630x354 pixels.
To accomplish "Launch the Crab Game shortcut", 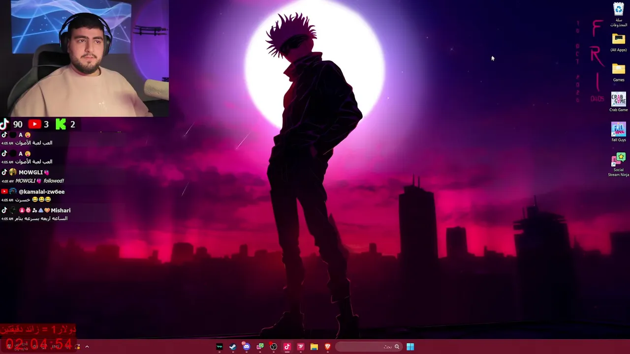I will [x=619, y=102].
